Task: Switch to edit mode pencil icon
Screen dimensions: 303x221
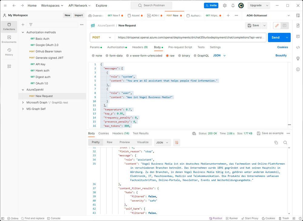Action: point(277,25)
